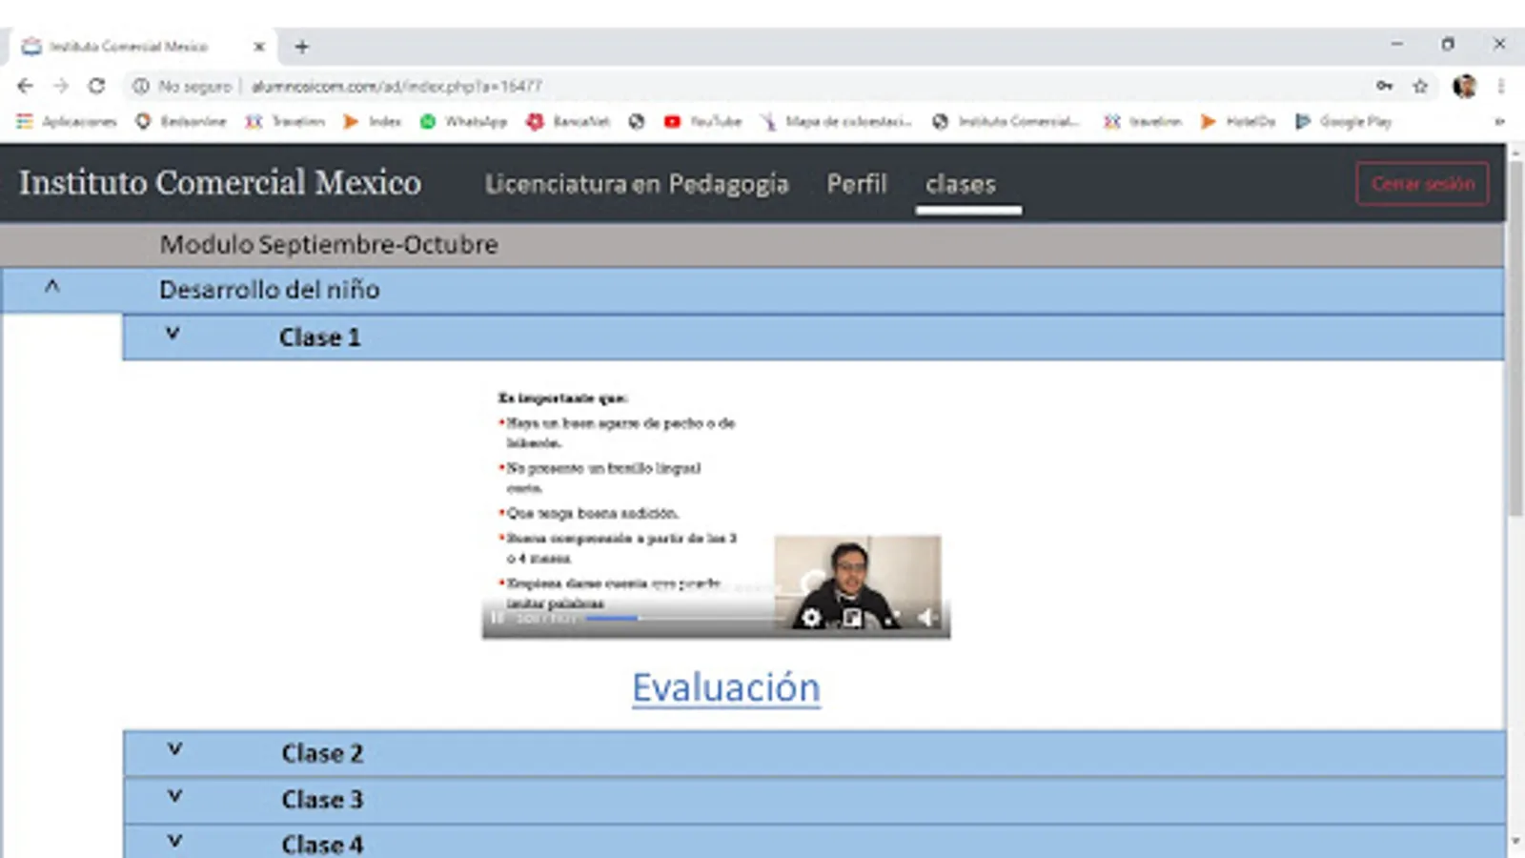Open the Chrome profile avatar
This screenshot has height=858, width=1525.
click(1465, 86)
